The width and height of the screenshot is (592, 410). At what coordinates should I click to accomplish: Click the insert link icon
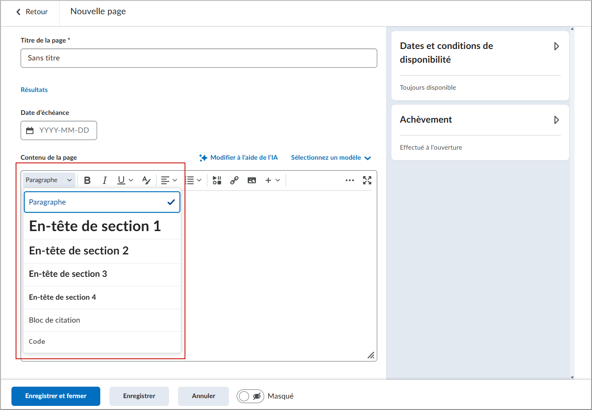point(234,180)
